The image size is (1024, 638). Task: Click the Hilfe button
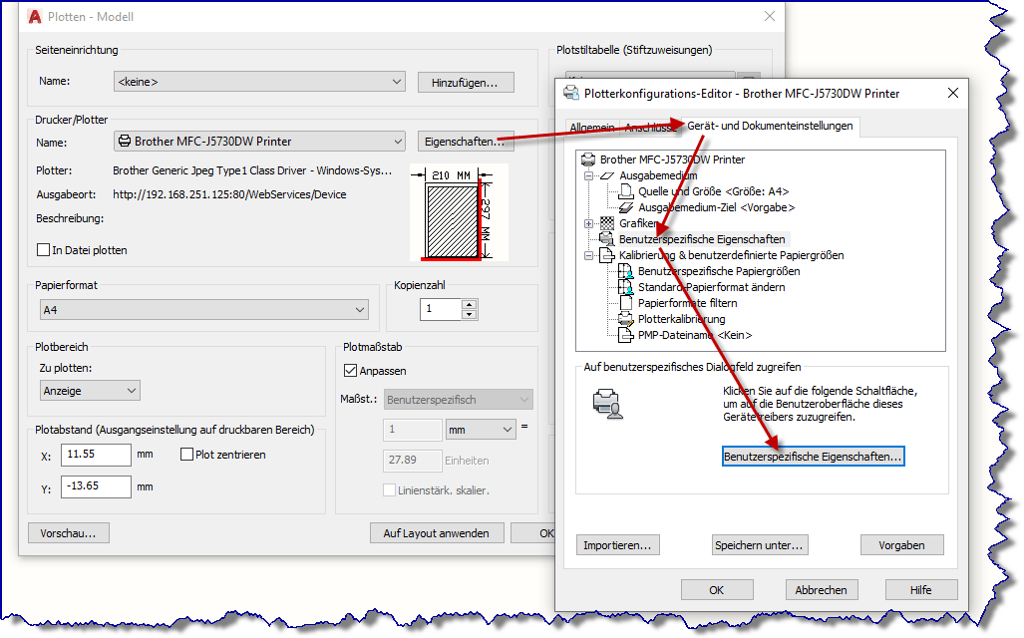921,590
